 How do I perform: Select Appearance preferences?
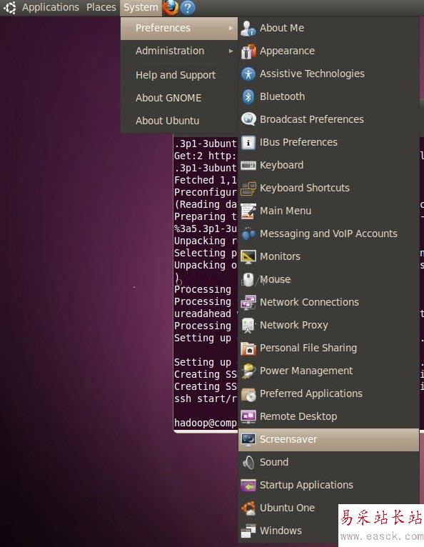[328, 51]
